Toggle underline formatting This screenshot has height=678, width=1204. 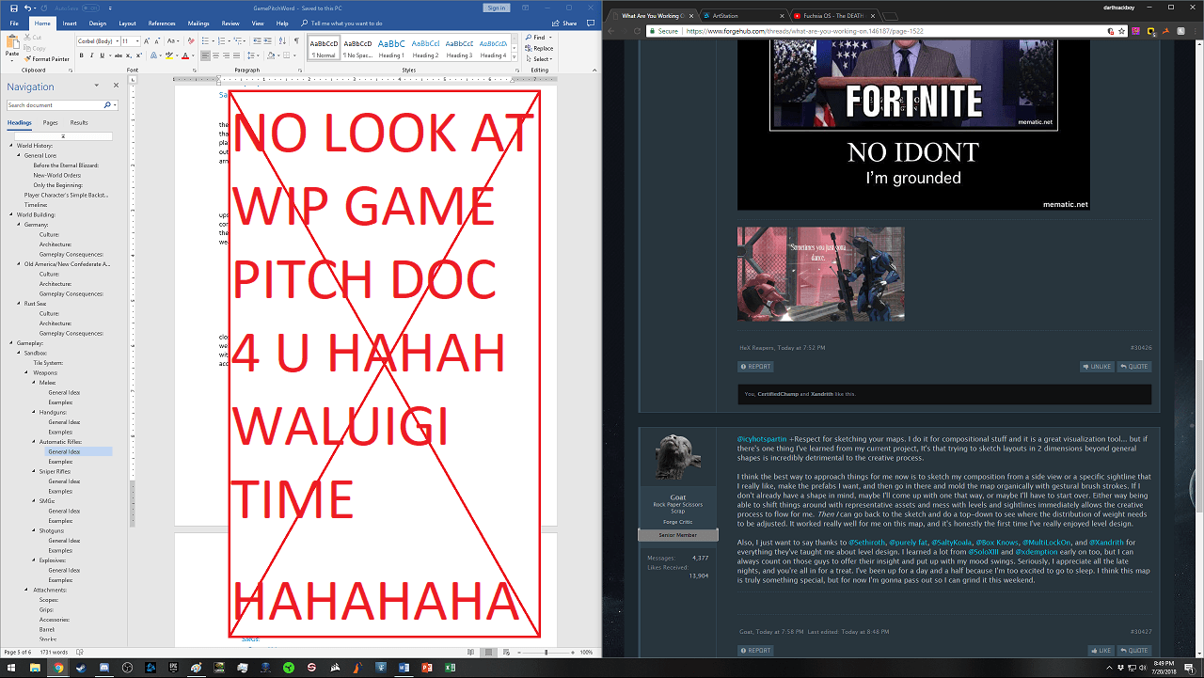[103, 55]
